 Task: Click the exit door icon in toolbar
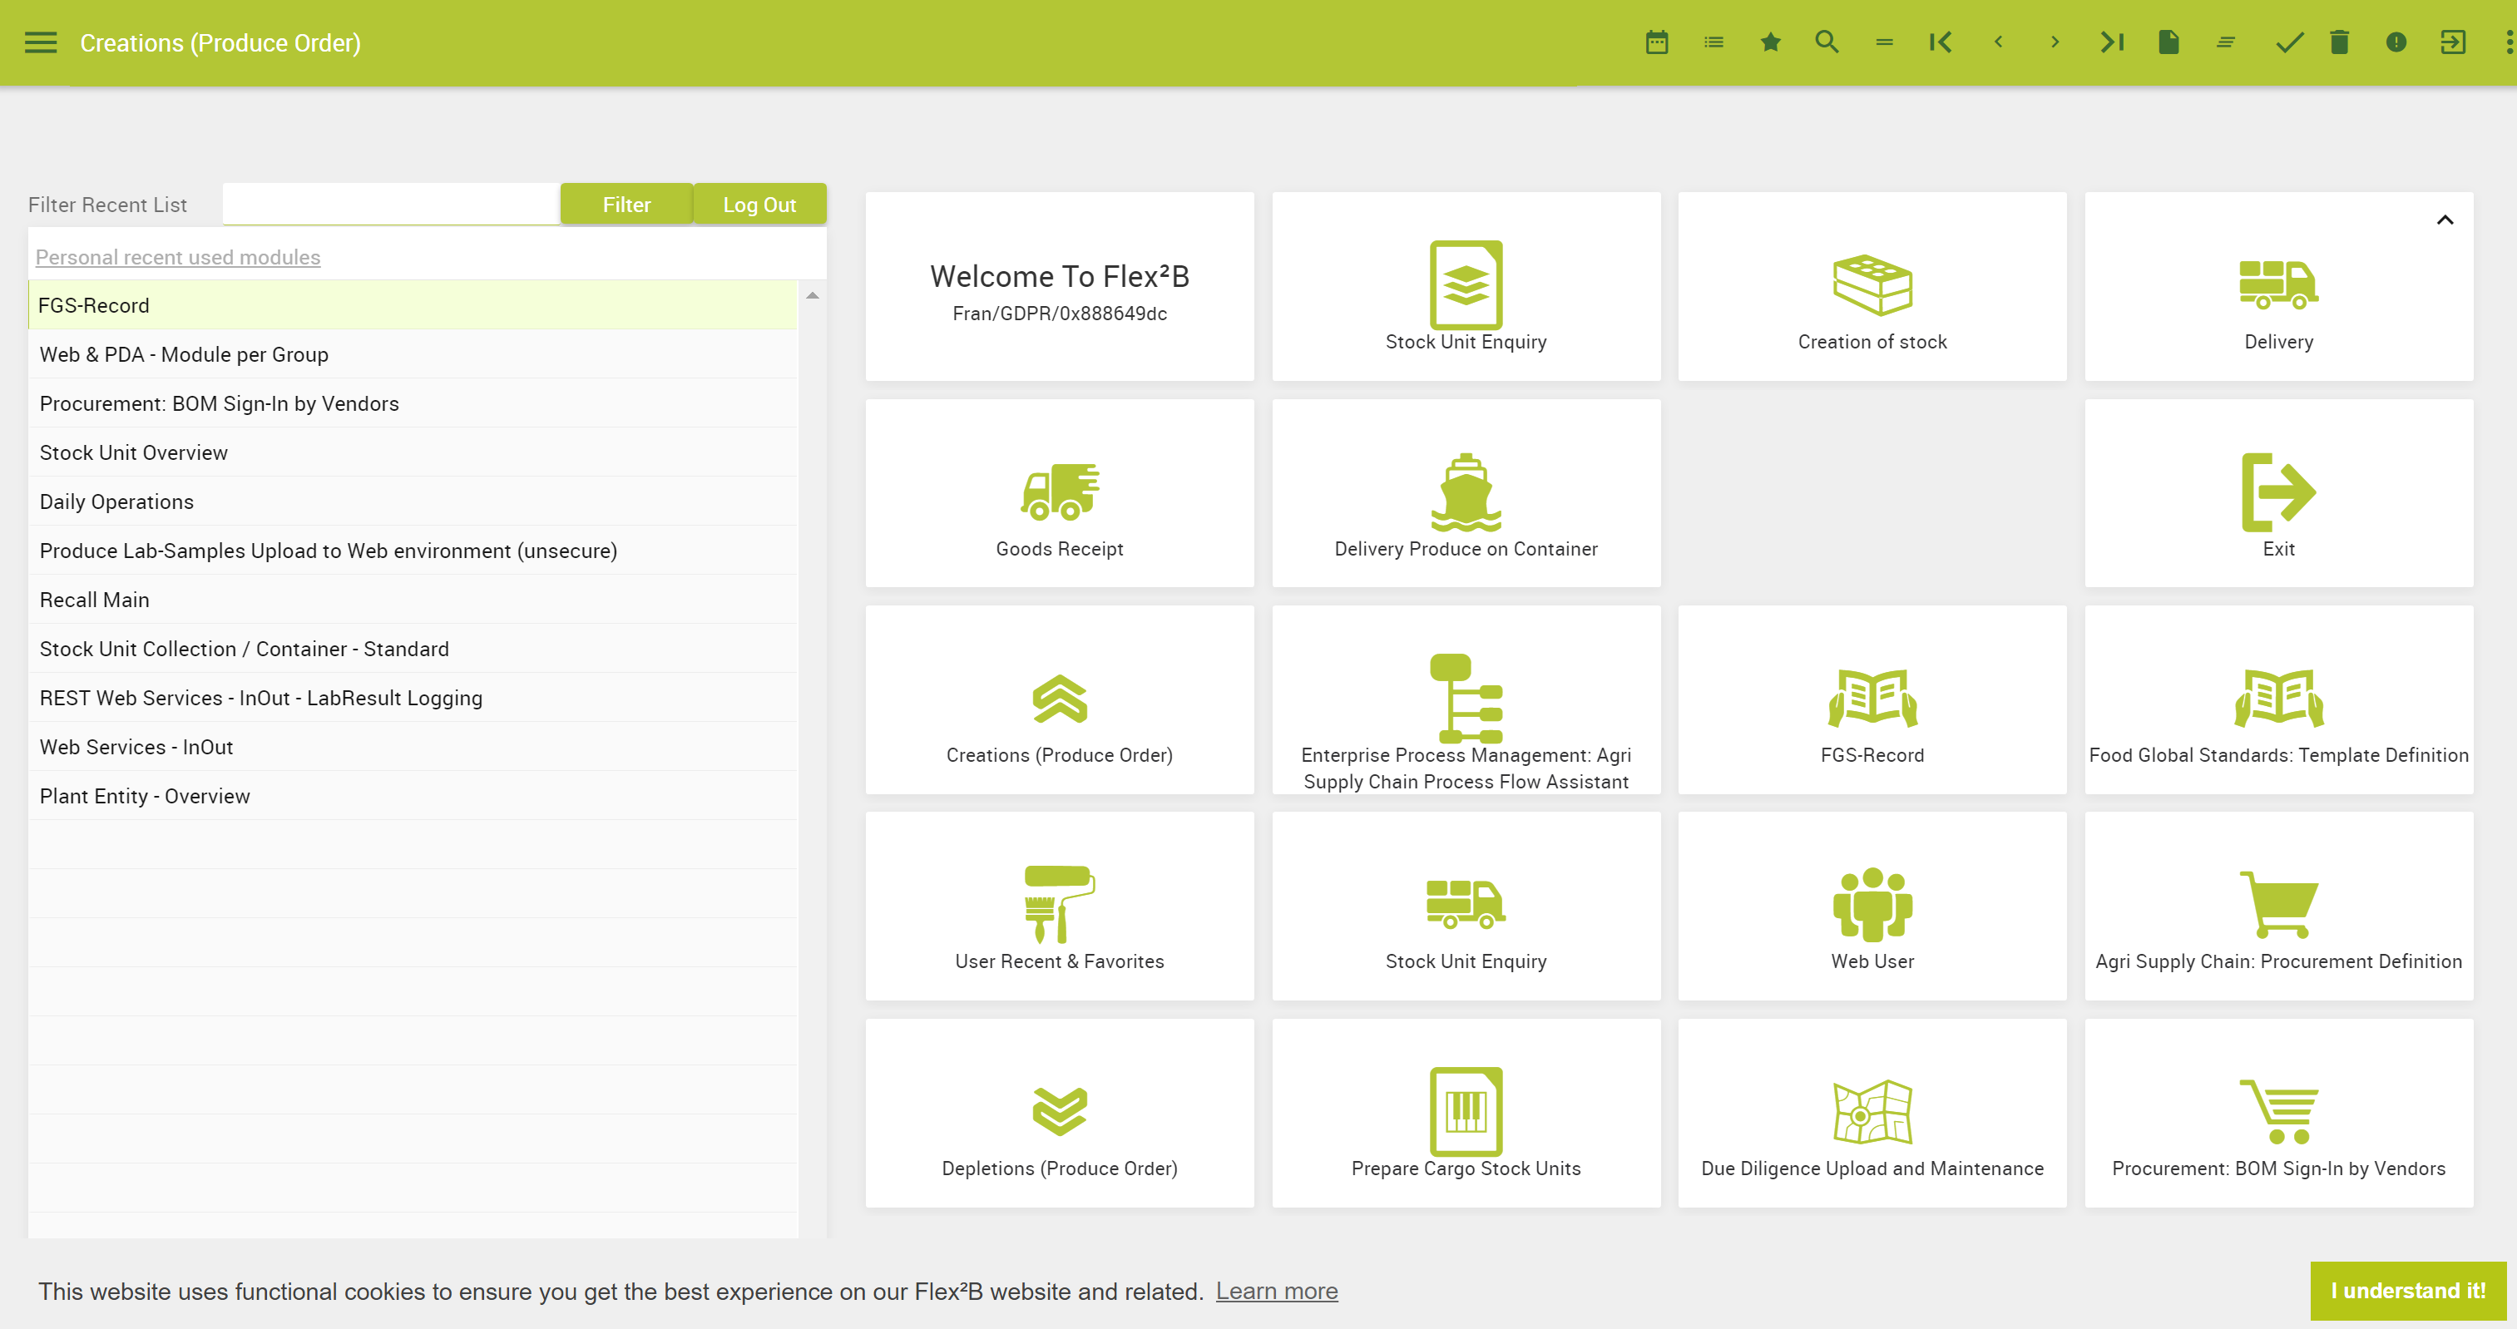[2452, 43]
